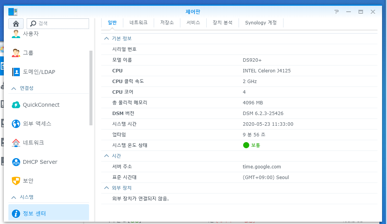The height and width of the screenshot is (224, 387).
Task: Click the Control Panel app icon in title bar
Action: [x=13, y=11]
